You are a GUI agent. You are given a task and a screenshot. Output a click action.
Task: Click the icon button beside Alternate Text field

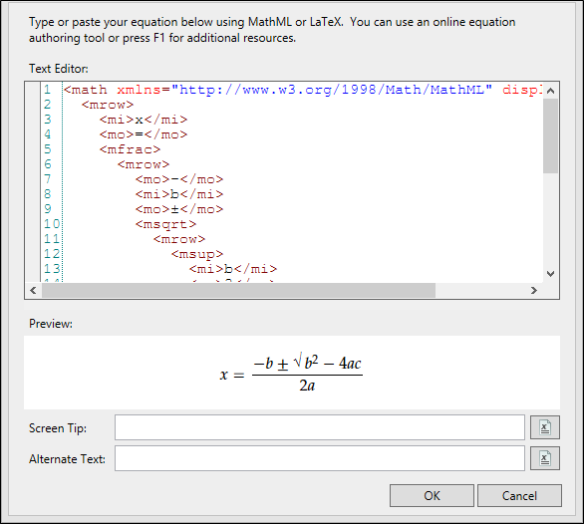point(545,458)
